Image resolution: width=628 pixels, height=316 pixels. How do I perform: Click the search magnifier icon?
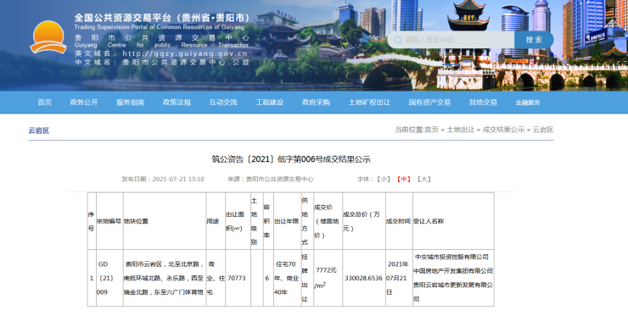tap(398, 40)
